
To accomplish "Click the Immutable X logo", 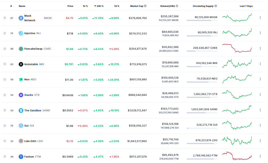I will click(21, 64).
